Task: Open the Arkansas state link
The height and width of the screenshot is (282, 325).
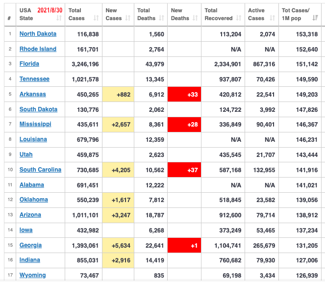Action: click(x=33, y=94)
